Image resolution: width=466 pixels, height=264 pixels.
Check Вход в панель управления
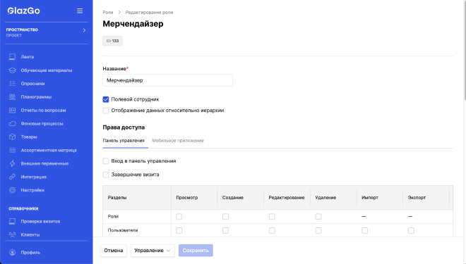[x=106, y=161]
